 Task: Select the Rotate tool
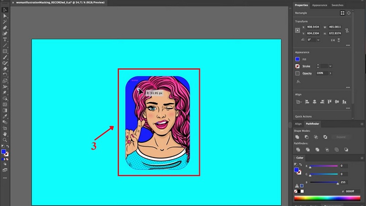tap(5, 75)
